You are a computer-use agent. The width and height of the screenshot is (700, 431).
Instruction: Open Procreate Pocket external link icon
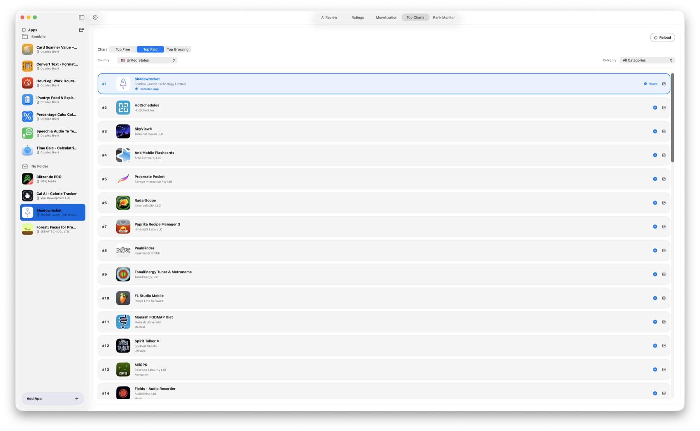pos(664,179)
